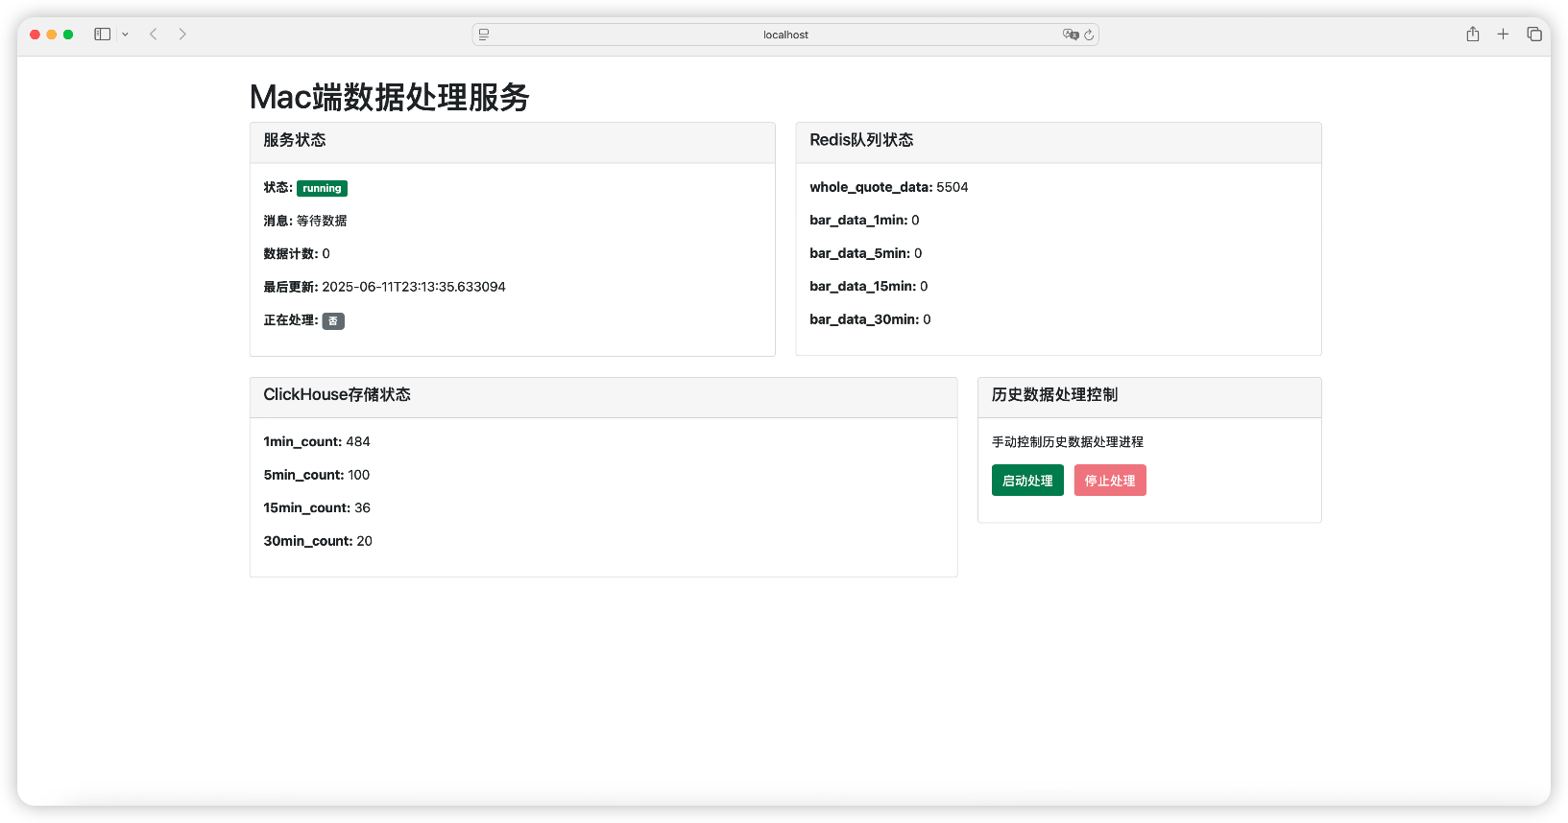Click the 停止处理 button

pos(1110,481)
